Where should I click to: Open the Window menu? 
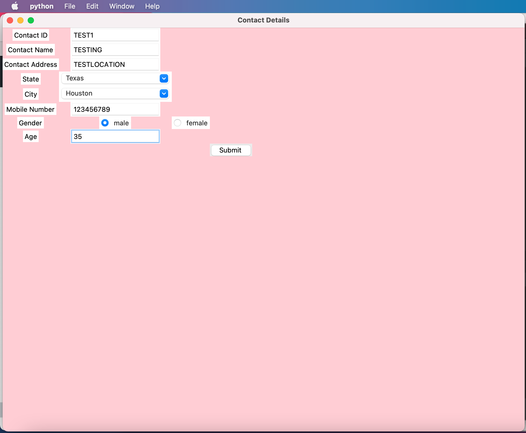tap(121, 6)
